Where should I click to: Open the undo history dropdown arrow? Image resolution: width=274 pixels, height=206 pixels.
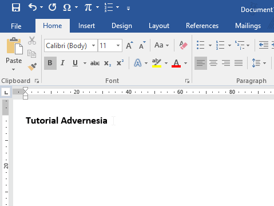pos(41,7)
